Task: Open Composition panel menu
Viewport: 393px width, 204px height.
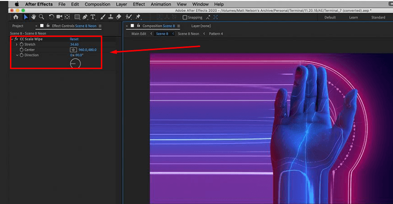Action: (179, 26)
